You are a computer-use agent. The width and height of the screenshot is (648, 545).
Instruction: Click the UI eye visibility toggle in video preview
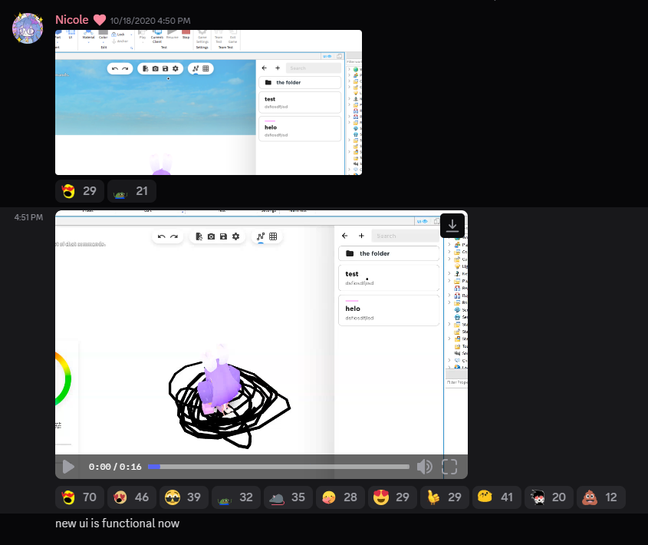pos(422,221)
